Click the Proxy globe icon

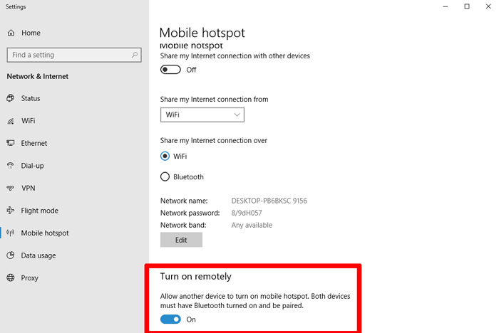pos(11,277)
